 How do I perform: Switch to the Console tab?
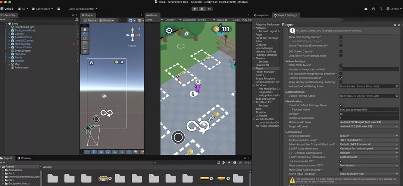[25, 158]
